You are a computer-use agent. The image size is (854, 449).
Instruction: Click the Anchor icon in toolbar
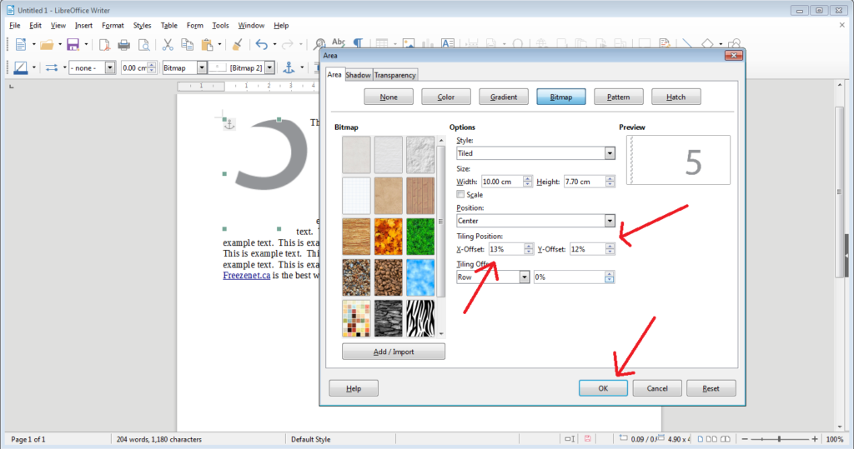[290, 67]
